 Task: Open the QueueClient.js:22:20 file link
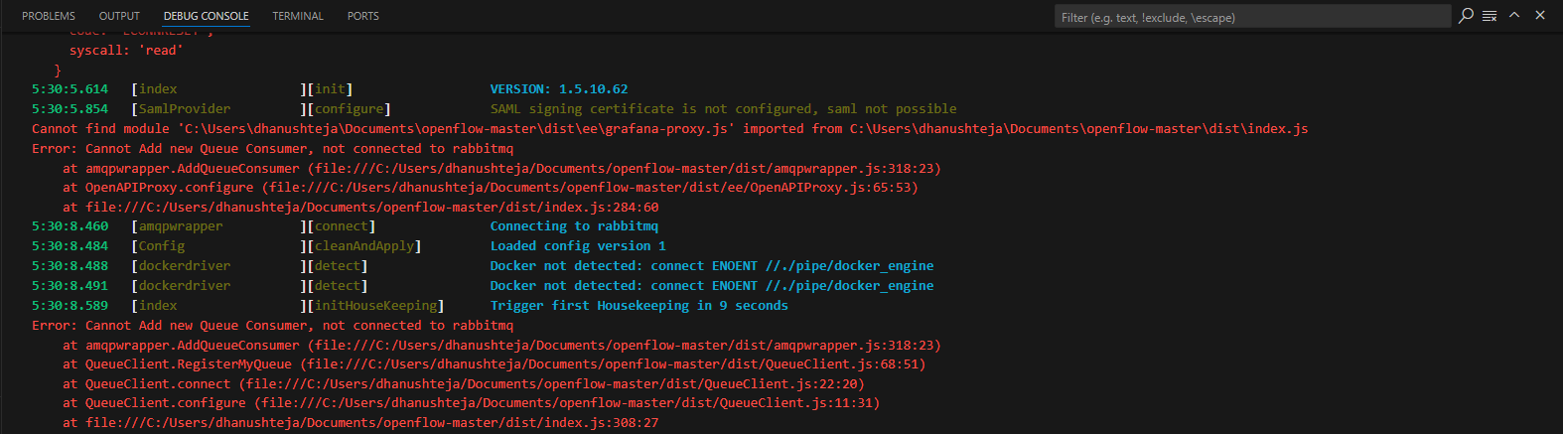555,383
